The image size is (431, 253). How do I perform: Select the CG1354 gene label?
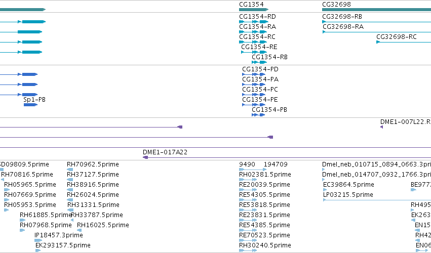[251, 5]
